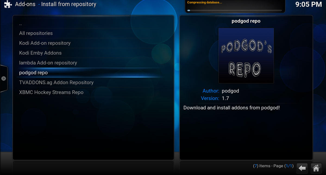326x175 pixels.
Task: Click the 'Install from repository' header text
Action: tap(69, 4)
